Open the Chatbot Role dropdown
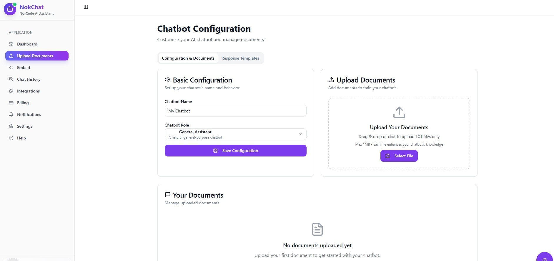 pyautogui.click(x=235, y=134)
